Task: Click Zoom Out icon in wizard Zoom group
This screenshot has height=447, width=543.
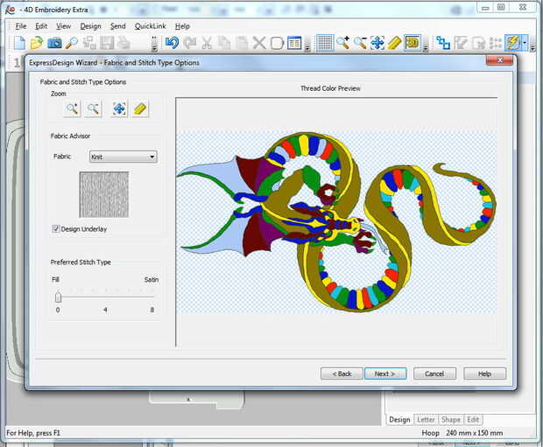Action: click(x=94, y=108)
